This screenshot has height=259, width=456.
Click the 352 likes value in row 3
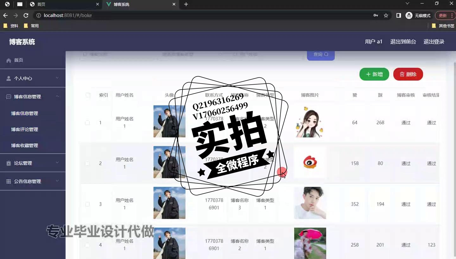coord(355,204)
